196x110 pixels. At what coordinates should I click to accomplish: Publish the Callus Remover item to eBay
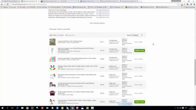coord(140,50)
